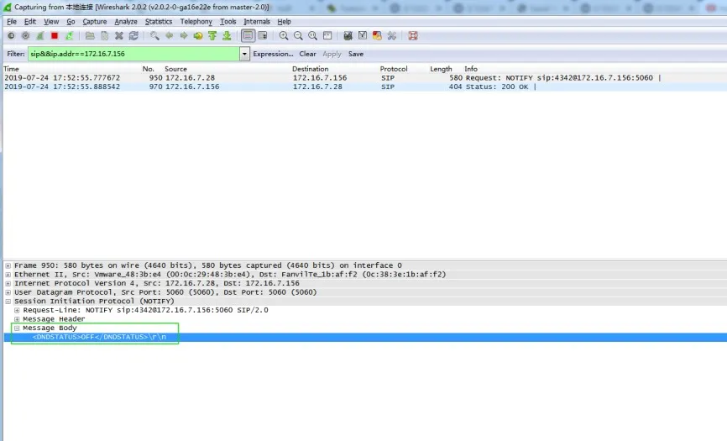Zoom in on packet text
Screen dimensions: 727x441
[x=284, y=36]
